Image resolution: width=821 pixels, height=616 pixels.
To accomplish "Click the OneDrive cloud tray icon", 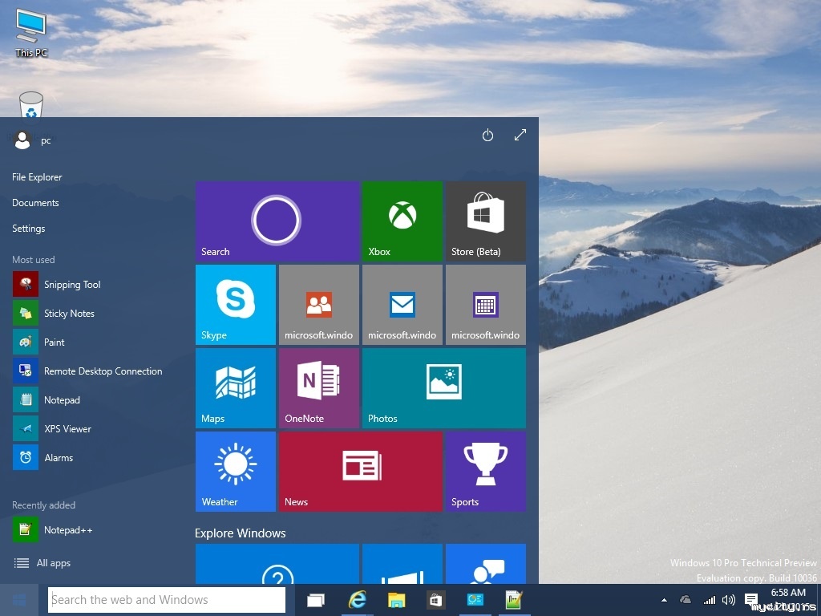I will coord(685,600).
